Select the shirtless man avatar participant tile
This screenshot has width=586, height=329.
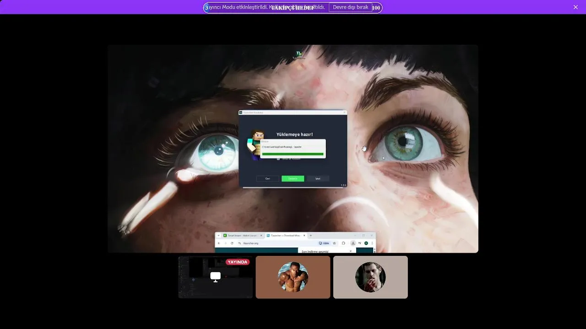[293, 277]
